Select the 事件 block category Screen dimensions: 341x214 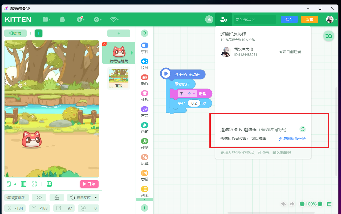coord(145,48)
